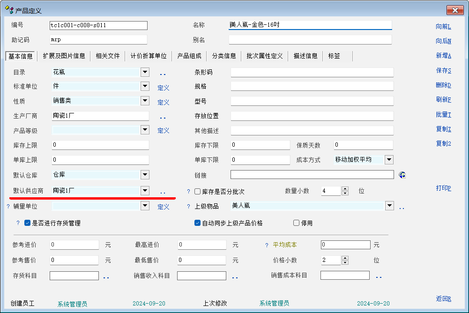469x313 pixels.
Task: Increase the 数量小数 spinner value
Action: 345,189
